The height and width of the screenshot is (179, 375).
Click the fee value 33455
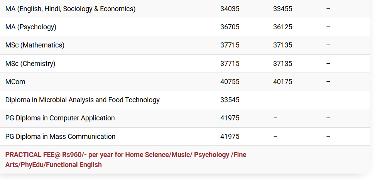[x=282, y=9]
